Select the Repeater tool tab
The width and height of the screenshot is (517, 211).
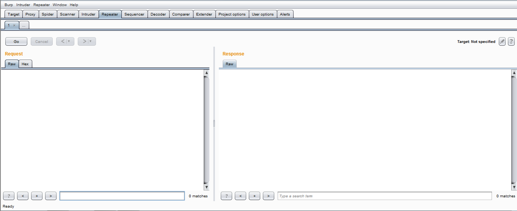(x=110, y=14)
